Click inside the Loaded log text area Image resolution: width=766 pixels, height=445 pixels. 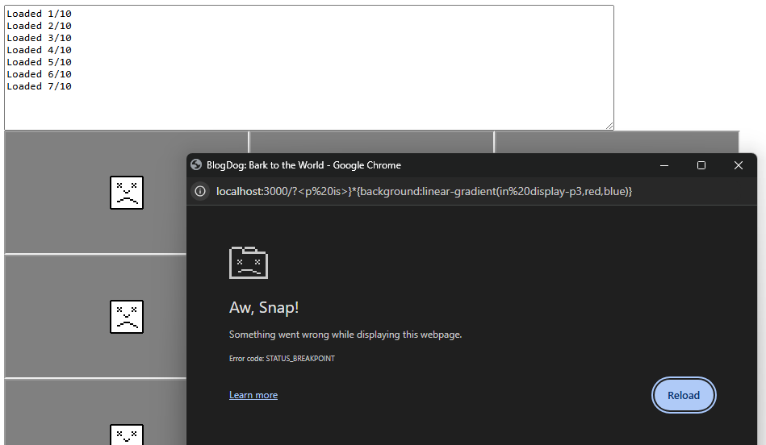(309, 68)
